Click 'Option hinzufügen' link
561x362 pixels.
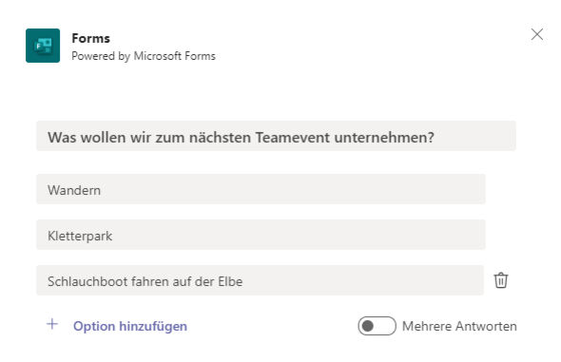(x=130, y=326)
